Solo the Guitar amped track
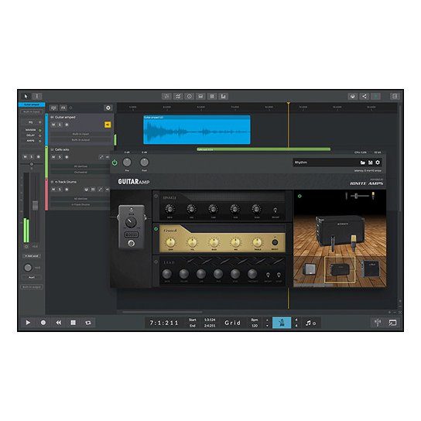The image size is (421, 421). [x=60, y=125]
